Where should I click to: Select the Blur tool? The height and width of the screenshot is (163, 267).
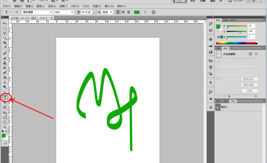pyautogui.click(x=5, y=82)
